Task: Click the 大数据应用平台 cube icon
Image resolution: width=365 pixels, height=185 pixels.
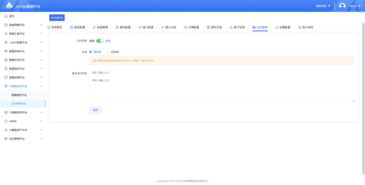Action: point(6,112)
